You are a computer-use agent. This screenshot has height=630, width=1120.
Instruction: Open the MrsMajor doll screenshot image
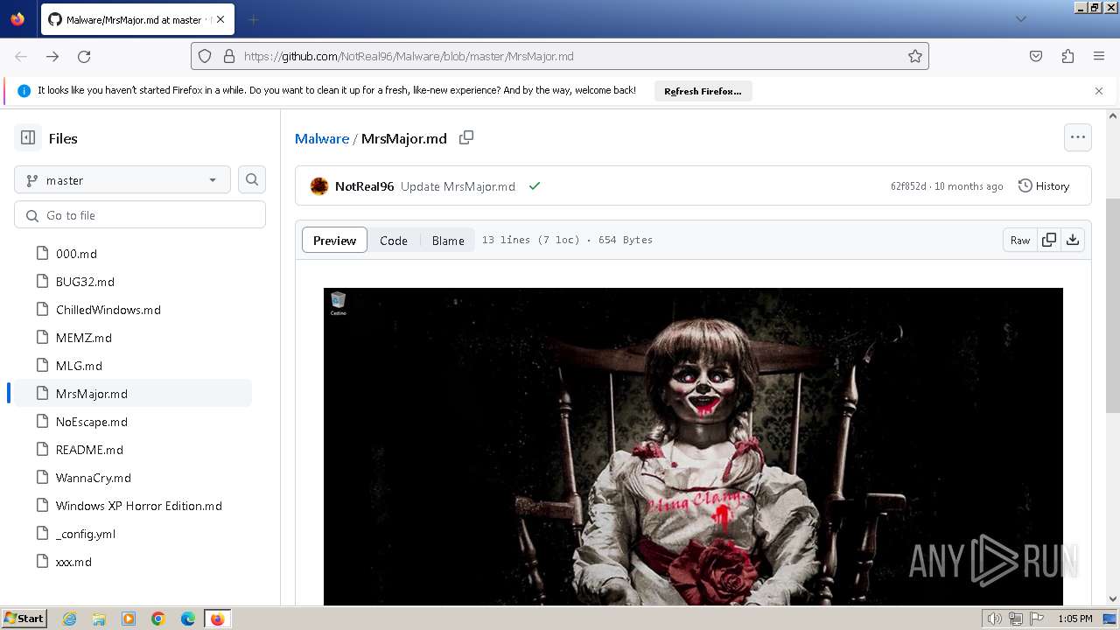(693, 446)
